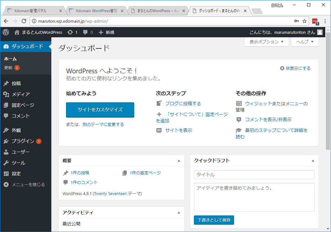Focus the タイトル field in クイックドラフト
This screenshot has height=232, width=331.
254,175
